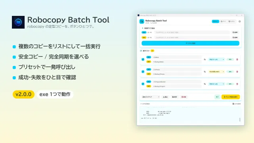254x143 pixels.
Task: Click the apply preset button
Action: tap(165, 97)
